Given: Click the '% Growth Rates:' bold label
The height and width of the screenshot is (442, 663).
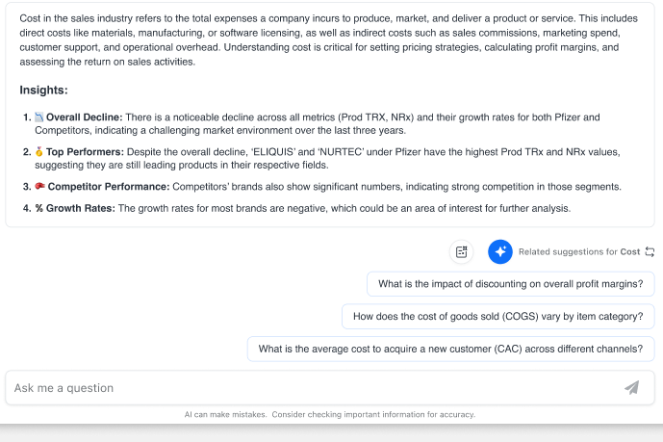Looking at the screenshot, I should pos(75,208).
